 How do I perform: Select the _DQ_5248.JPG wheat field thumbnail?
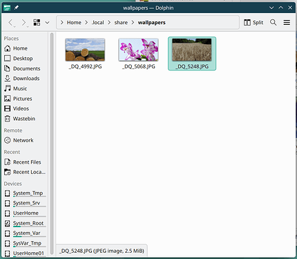192,50
